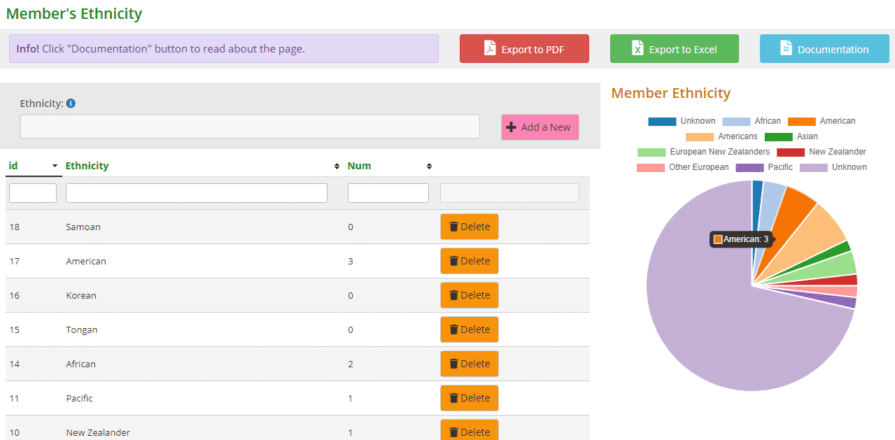Click the Num value 3 for American
The height and width of the screenshot is (440, 895).
click(351, 261)
